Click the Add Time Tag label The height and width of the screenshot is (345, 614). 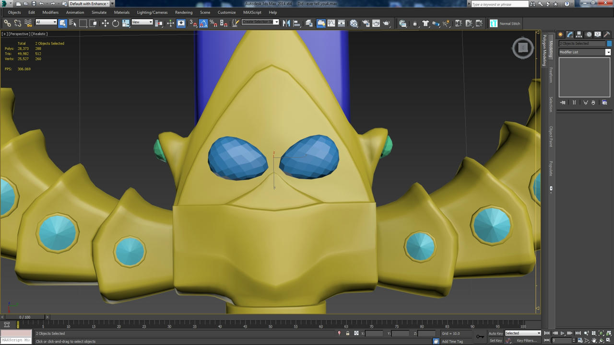pos(452,342)
